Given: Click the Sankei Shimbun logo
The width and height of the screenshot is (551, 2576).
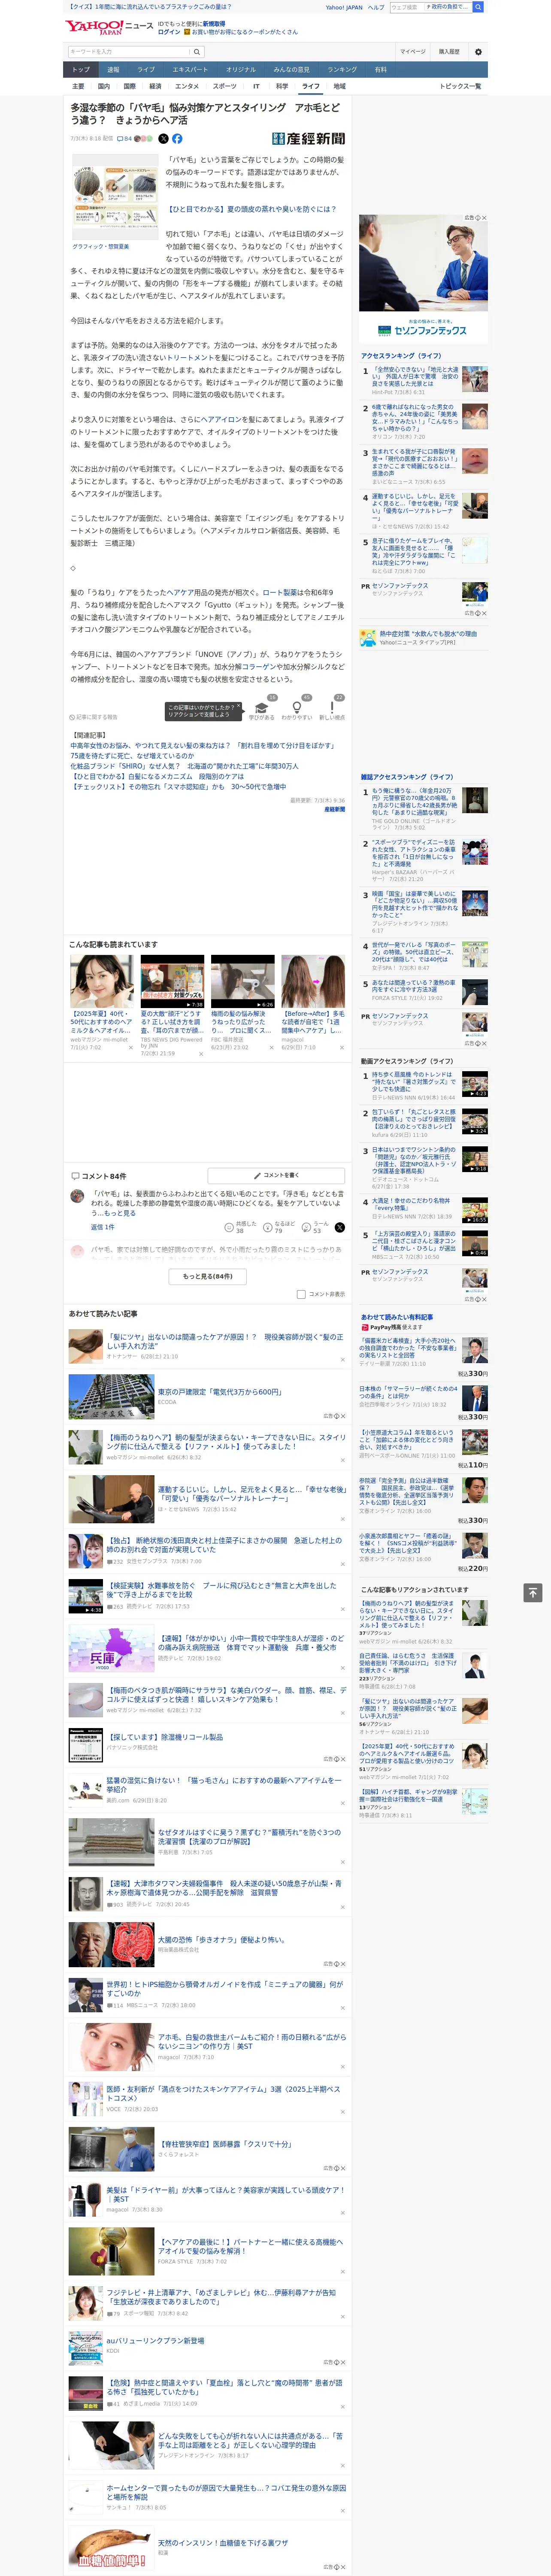Looking at the screenshot, I should pyautogui.click(x=308, y=139).
